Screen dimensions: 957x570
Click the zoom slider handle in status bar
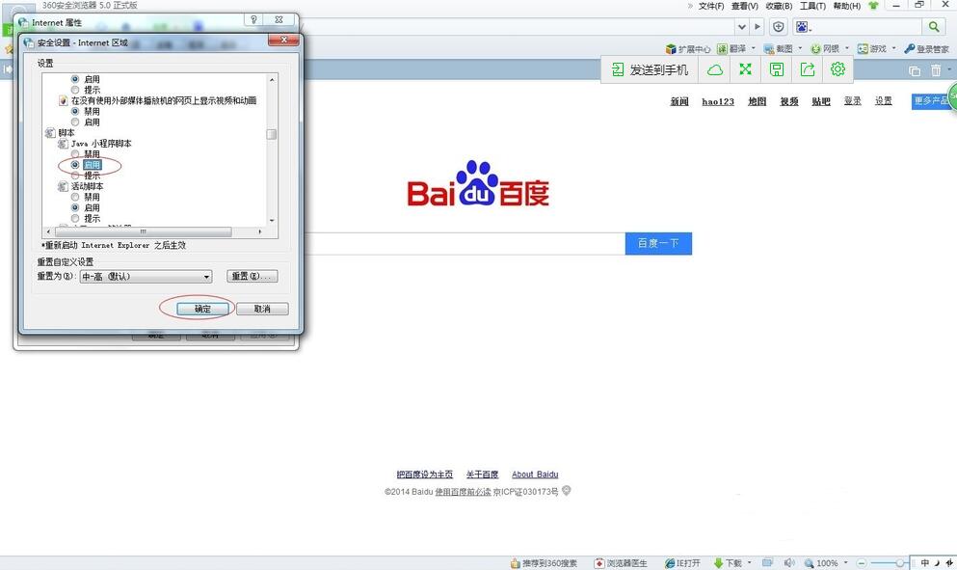(899, 563)
